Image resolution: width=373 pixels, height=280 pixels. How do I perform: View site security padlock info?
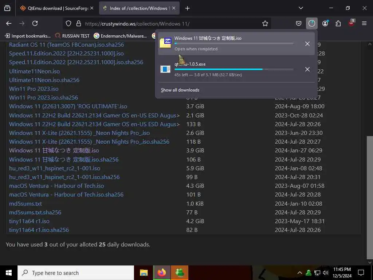tap(79, 24)
